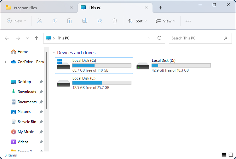Viewport: 236px width, 159px height.
Task: Click the Rename icon in toolbar
Action: 85,21
